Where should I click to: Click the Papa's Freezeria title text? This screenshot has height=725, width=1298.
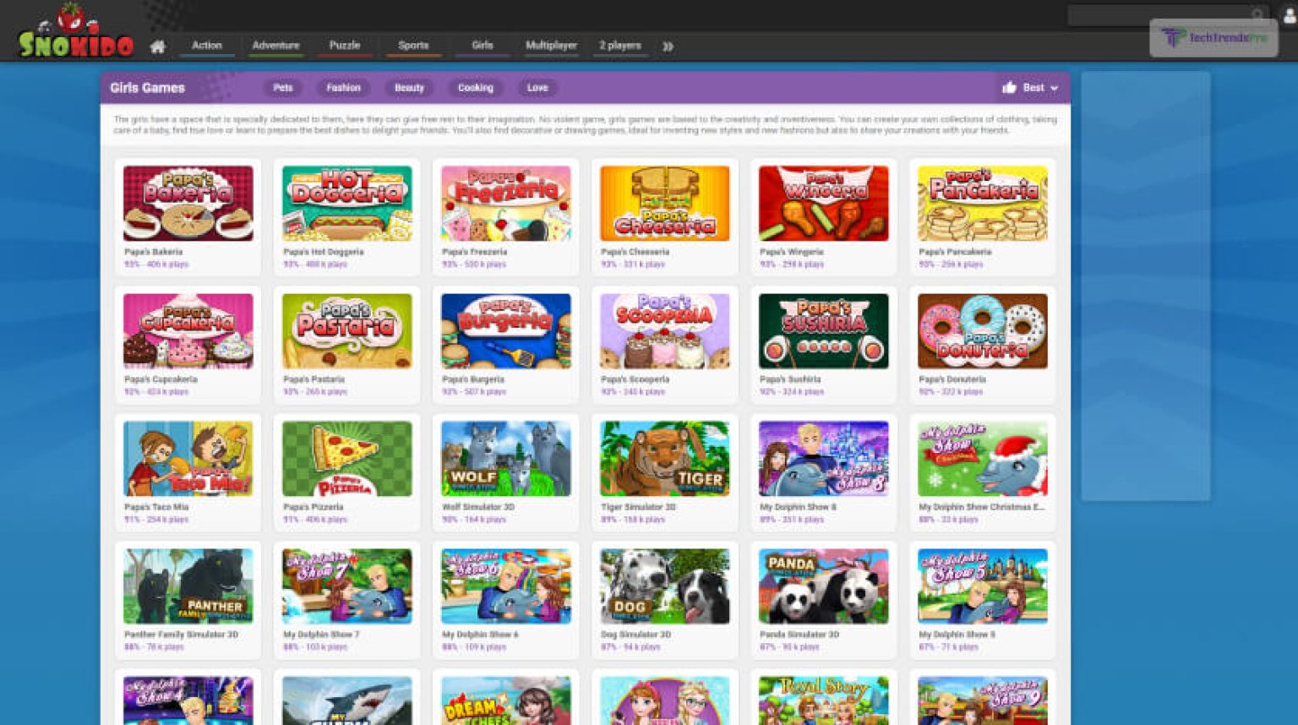point(474,252)
